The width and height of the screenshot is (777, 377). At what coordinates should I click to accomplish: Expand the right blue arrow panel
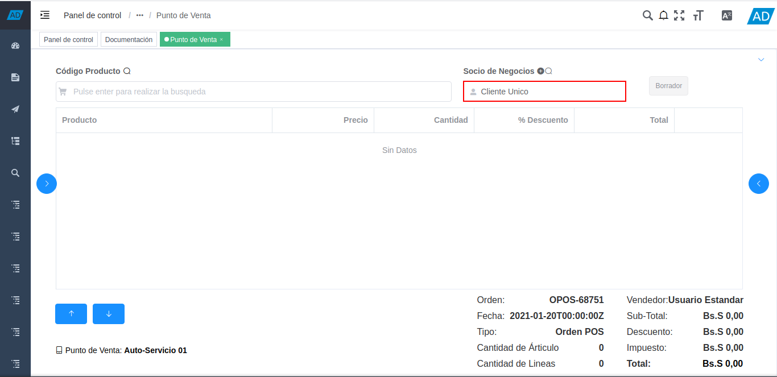[758, 183]
